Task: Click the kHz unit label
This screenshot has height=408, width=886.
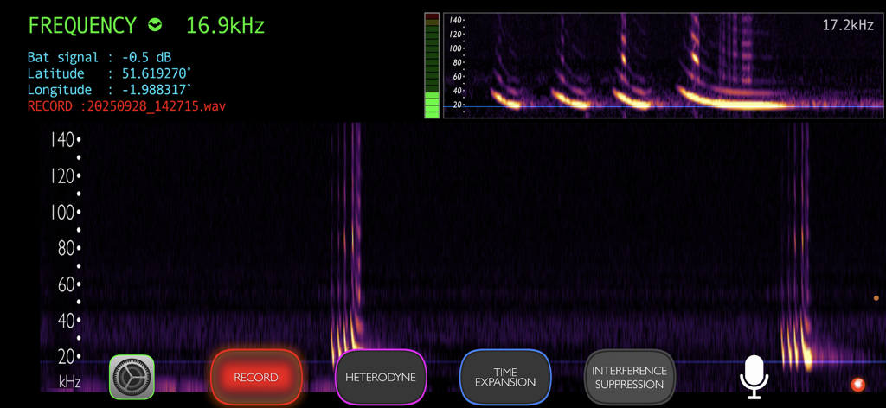Action: (69, 382)
